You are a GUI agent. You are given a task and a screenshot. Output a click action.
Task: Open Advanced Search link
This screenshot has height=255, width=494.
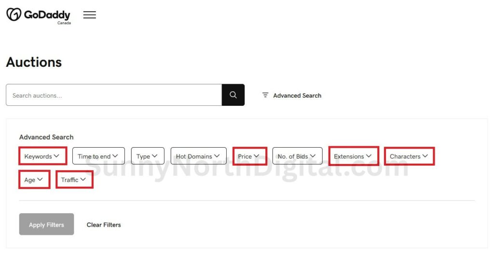click(297, 96)
